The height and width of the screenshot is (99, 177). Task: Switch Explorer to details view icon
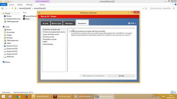[172, 92]
